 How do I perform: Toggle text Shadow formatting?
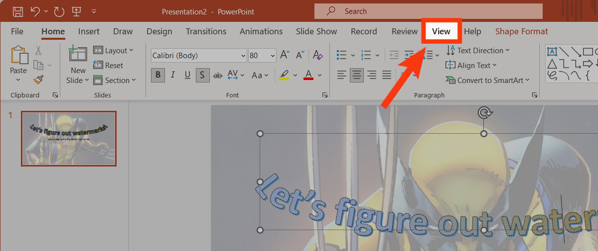point(202,75)
